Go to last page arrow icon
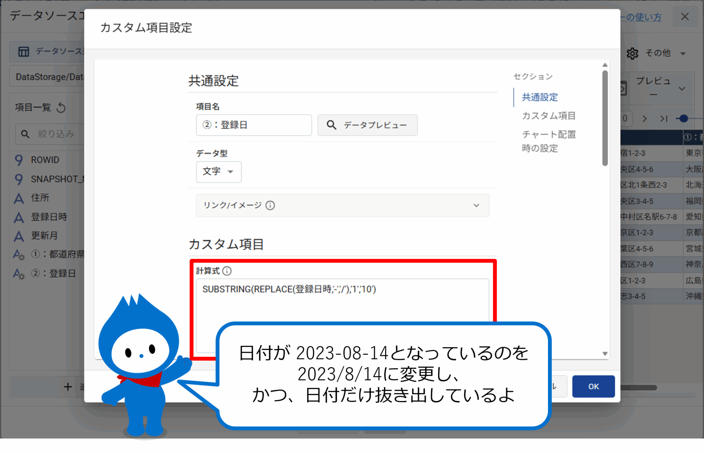Viewport: 704px width, 453px height. click(x=663, y=119)
